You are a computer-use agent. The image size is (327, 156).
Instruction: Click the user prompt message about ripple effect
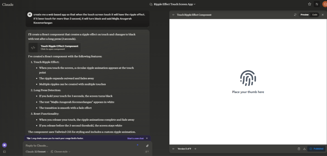coord(87,19)
